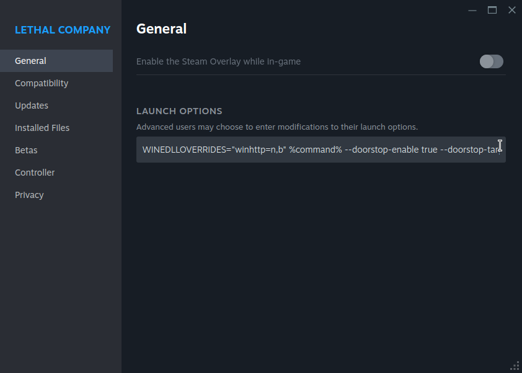Click the LETHAL COMPANY title in the sidebar

[63, 30]
